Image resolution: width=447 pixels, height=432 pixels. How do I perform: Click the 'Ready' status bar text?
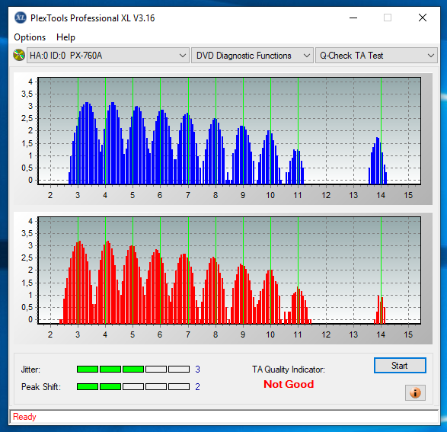click(24, 417)
